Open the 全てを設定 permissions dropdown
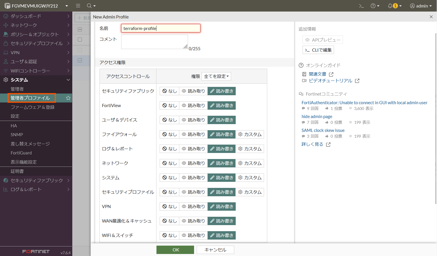 coord(216,76)
